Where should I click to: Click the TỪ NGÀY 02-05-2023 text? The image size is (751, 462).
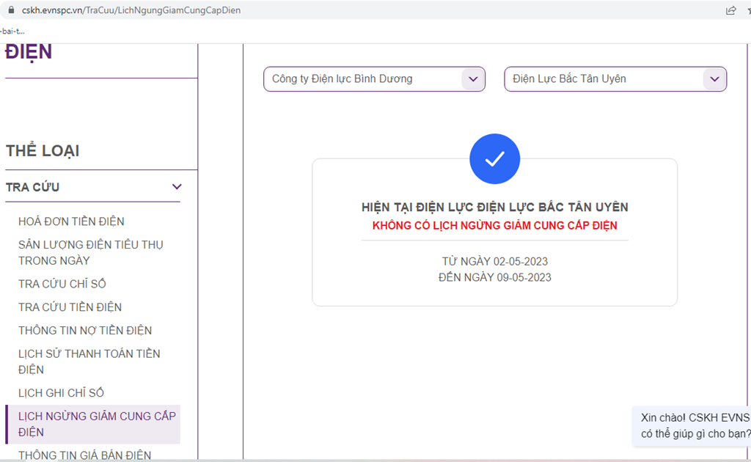tap(495, 261)
